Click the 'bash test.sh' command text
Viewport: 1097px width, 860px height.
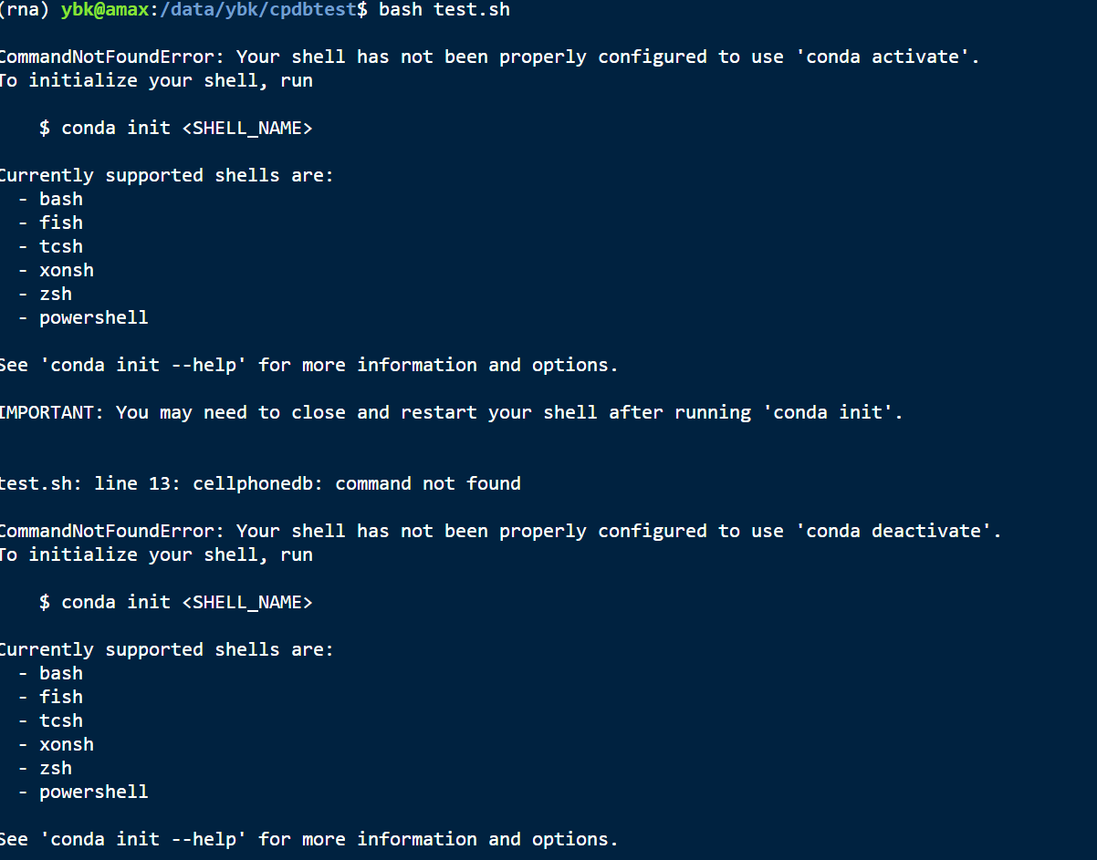[444, 10]
